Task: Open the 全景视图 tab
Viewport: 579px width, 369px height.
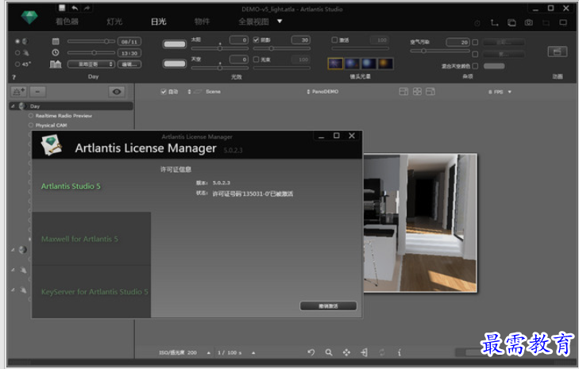Action: pos(253,21)
